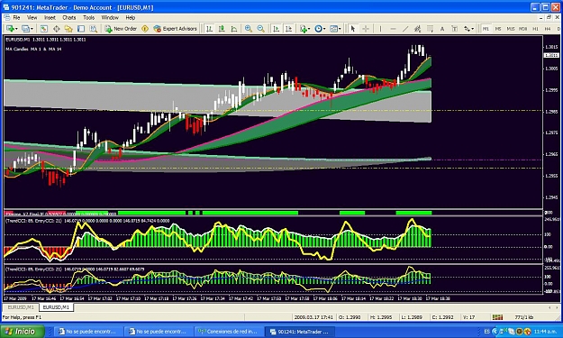Open the first 'No se puede encontr...' taskbar item
563x338 pixels.
[87, 332]
